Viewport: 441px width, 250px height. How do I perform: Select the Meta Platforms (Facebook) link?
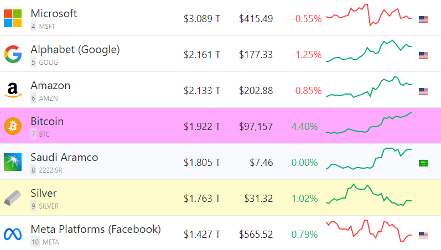coord(96,229)
